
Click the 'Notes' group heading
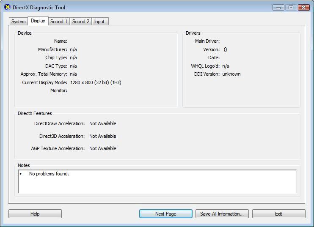click(24, 165)
